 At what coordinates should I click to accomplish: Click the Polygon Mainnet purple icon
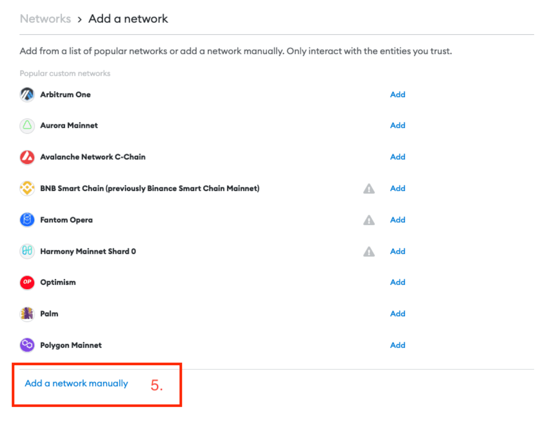(27, 345)
